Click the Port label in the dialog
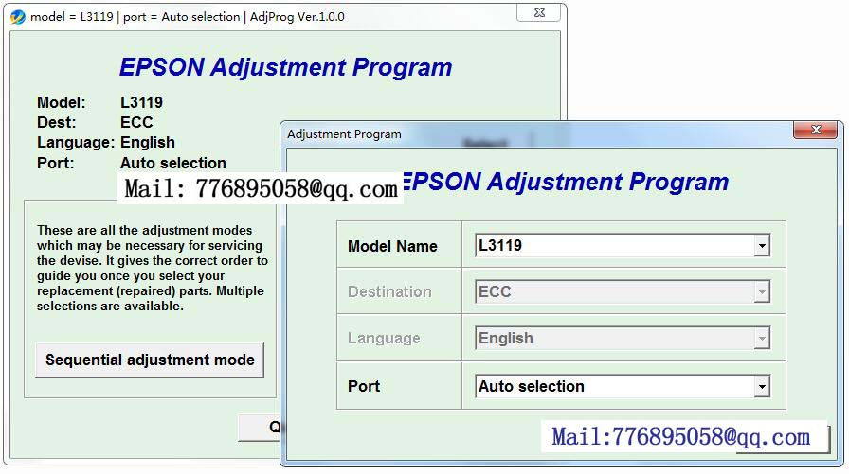The width and height of the screenshot is (849, 474). tap(364, 387)
